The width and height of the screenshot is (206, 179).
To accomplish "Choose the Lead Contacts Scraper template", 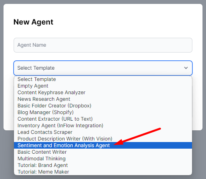I will point(103,132).
